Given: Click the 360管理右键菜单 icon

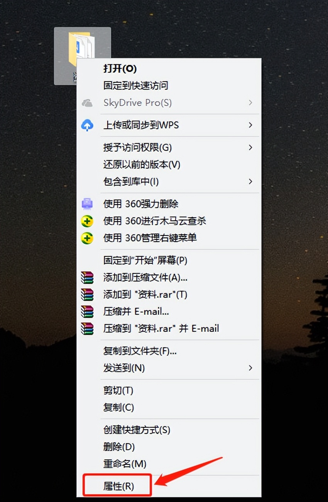Looking at the screenshot, I should (x=87, y=238).
